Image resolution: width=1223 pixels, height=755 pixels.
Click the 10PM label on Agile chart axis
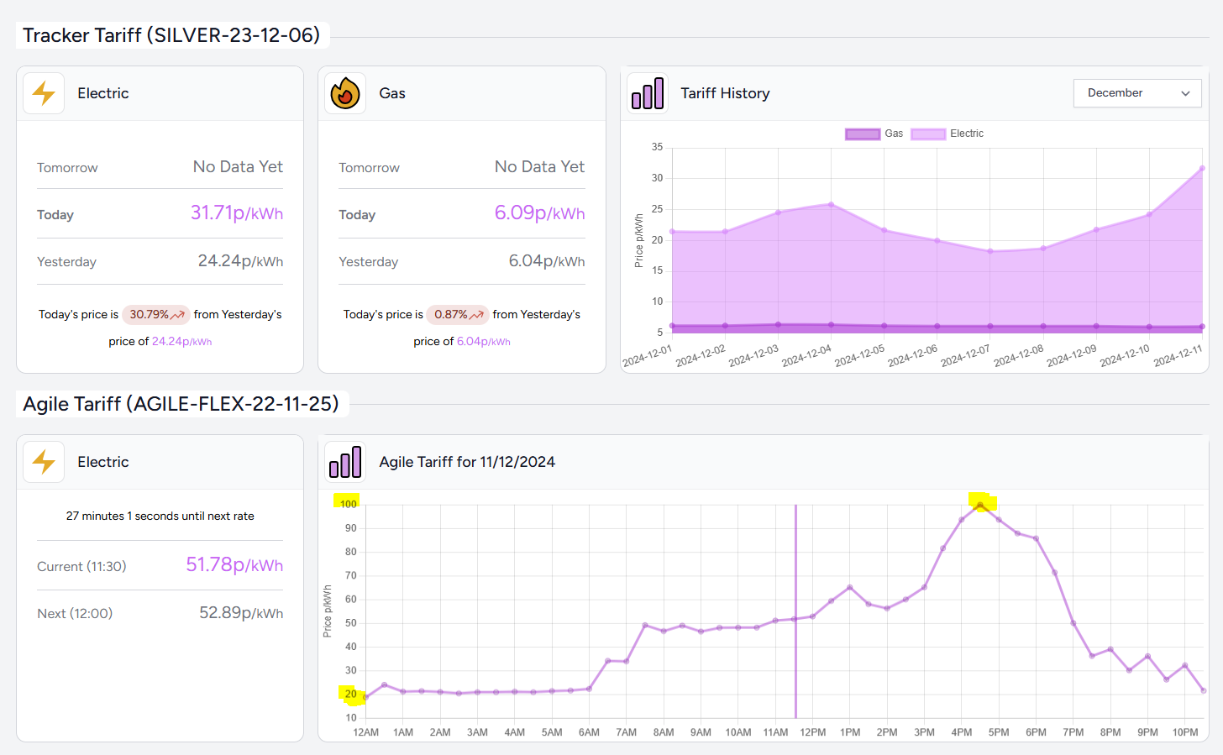(x=1185, y=732)
